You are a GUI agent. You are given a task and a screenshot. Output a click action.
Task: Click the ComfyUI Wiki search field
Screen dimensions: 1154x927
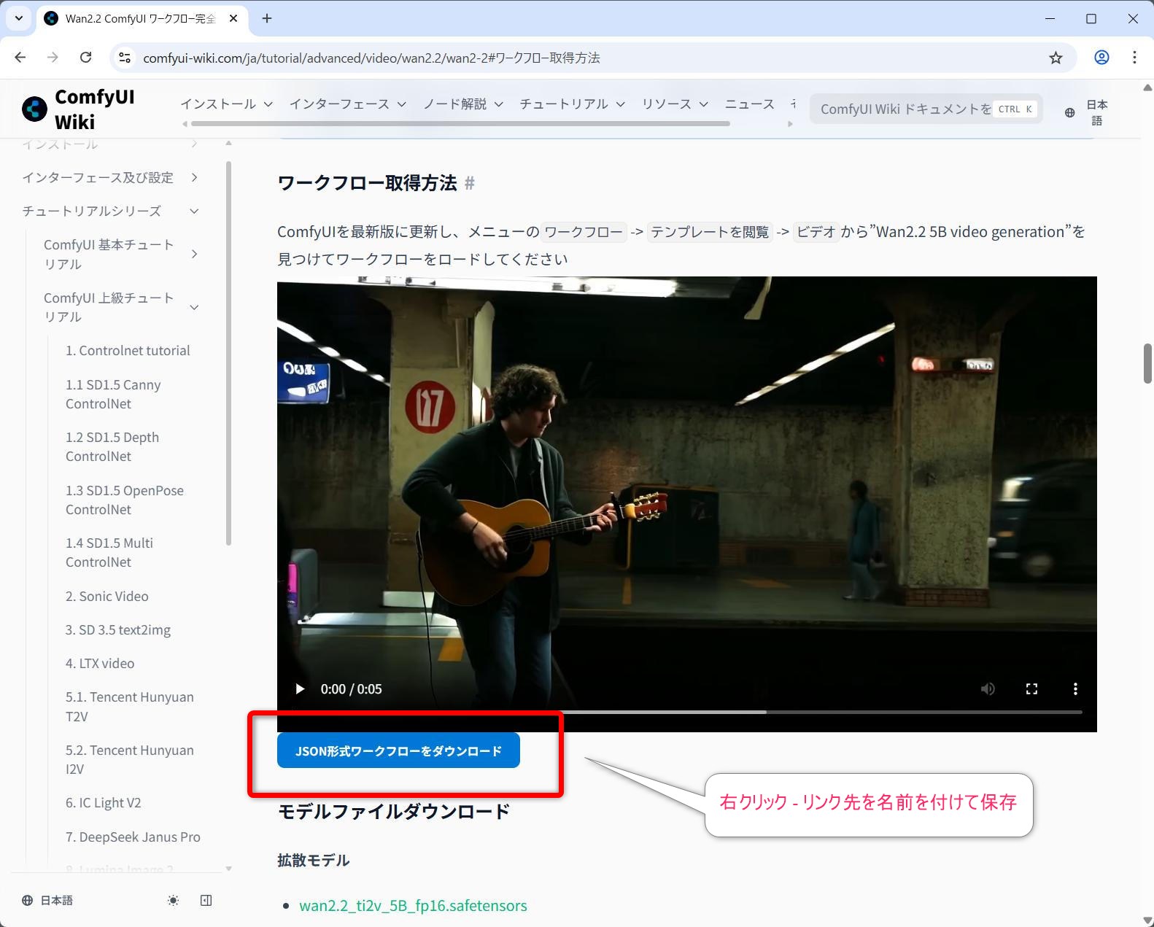pos(926,109)
